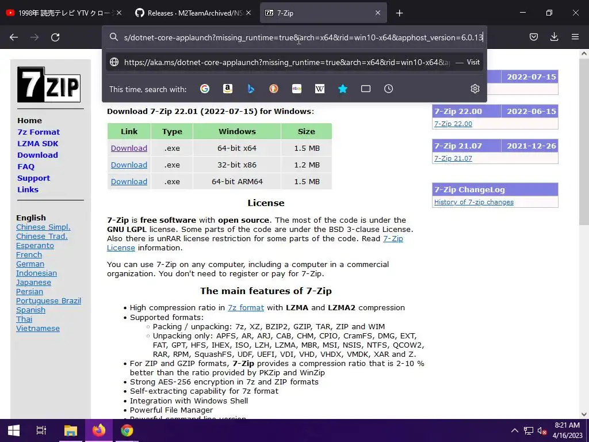Open the Support sidebar link
The width and height of the screenshot is (589, 442).
click(x=34, y=178)
